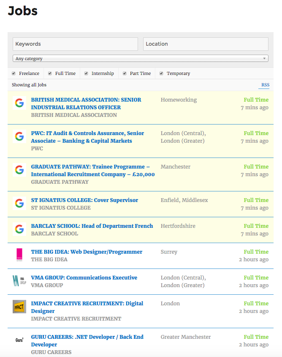Click the 'Showing all Jobs' status text
Viewport: 282px width, 357px height.
point(29,85)
